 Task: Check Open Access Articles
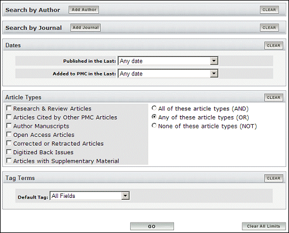[9, 135]
